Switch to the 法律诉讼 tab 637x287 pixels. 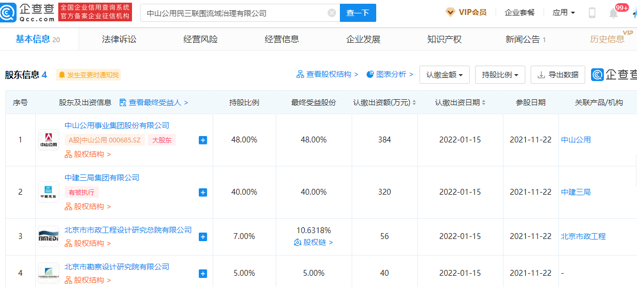tap(119, 39)
